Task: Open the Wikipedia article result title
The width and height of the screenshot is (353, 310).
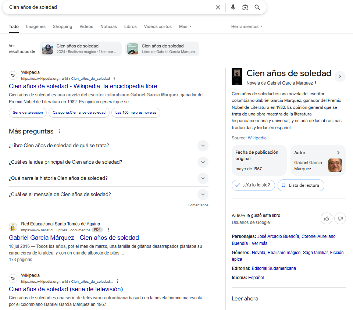Action: (83, 86)
